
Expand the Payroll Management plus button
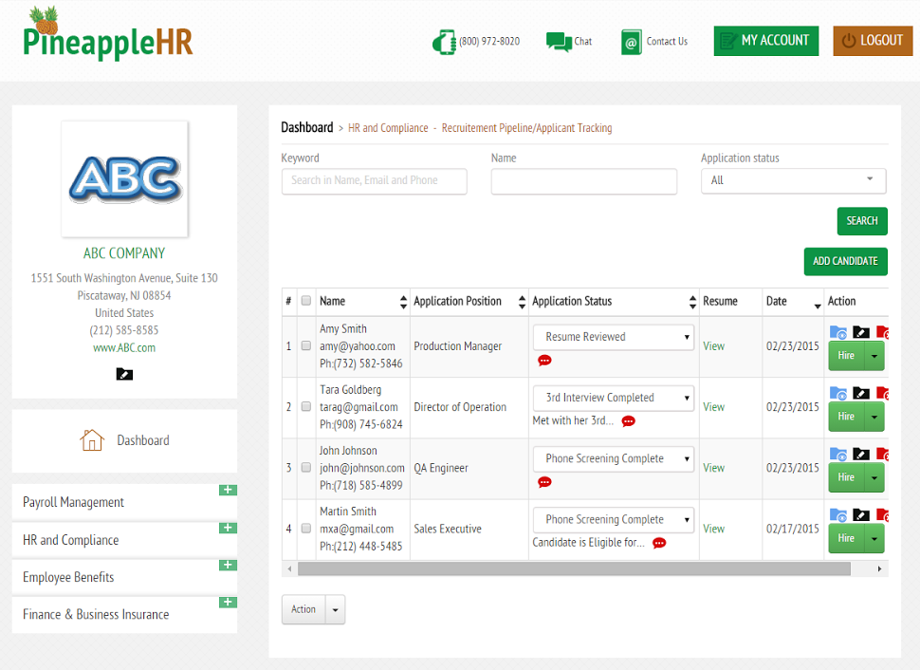click(228, 490)
